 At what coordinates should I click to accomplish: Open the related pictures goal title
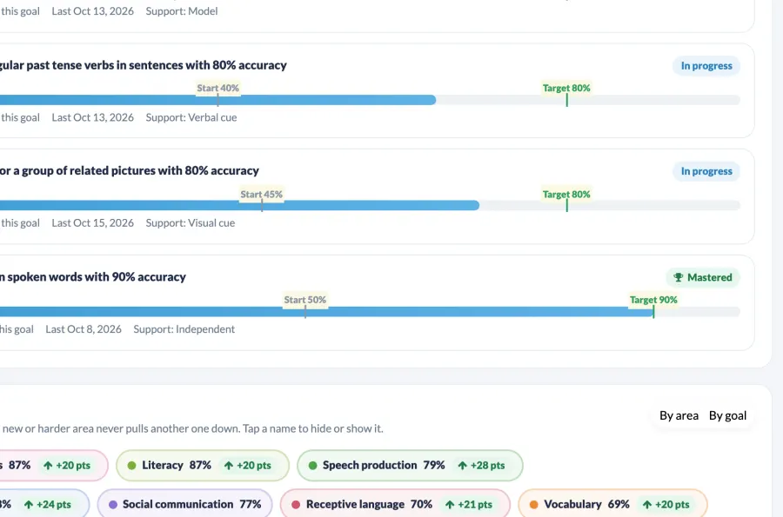tap(130, 170)
